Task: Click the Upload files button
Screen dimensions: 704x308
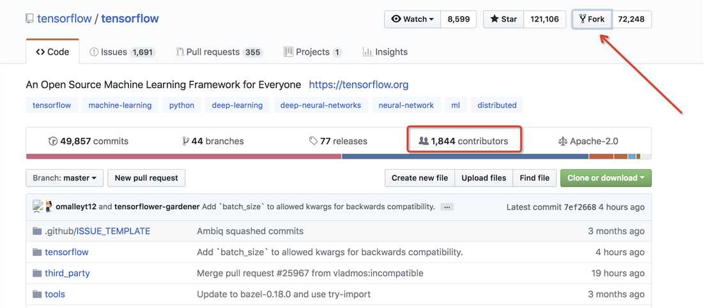Action: pyautogui.click(x=484, y=178)
